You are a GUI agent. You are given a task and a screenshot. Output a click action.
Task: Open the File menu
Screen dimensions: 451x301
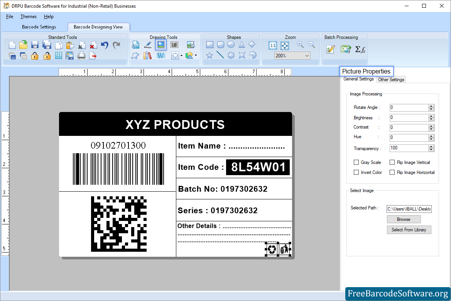[x=10, y=16]
